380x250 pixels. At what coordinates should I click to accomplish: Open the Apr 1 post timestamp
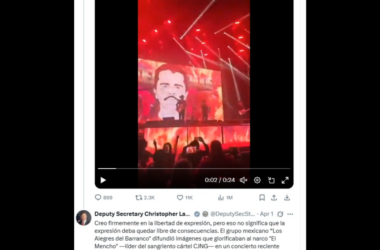pos(266,214)
